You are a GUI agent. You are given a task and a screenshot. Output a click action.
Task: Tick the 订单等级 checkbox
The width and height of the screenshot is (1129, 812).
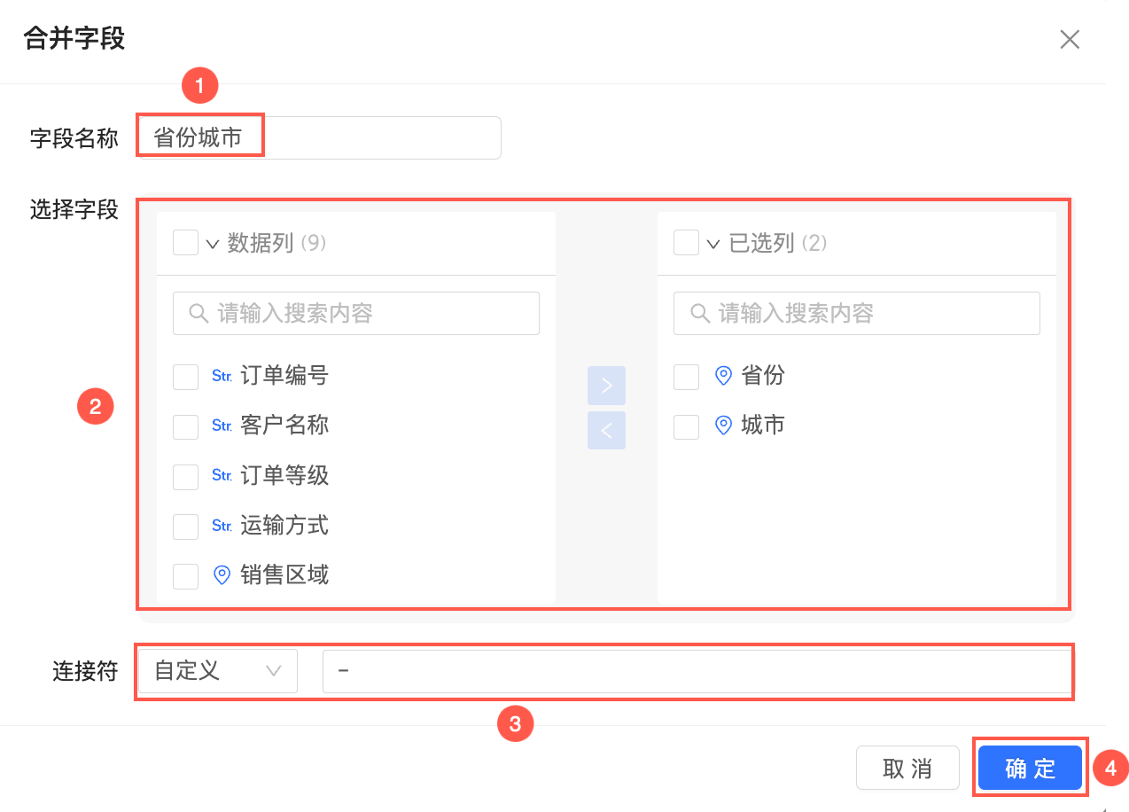point(185,476)
